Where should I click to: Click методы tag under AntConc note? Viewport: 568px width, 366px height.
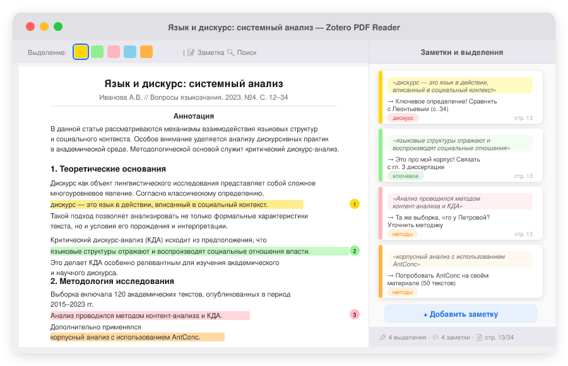(403, 292)
